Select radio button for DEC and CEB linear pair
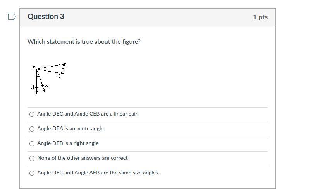The height and width of the screenshot is (193, 325). pos(32,114)
